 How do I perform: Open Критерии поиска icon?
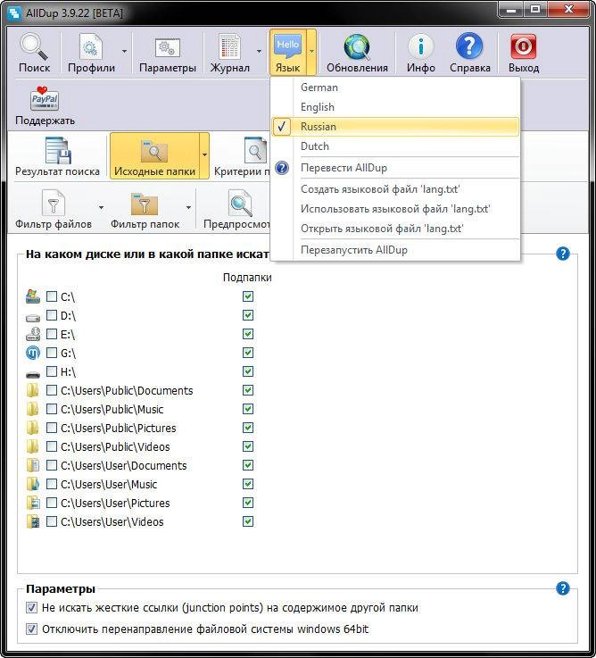[255, 150]
